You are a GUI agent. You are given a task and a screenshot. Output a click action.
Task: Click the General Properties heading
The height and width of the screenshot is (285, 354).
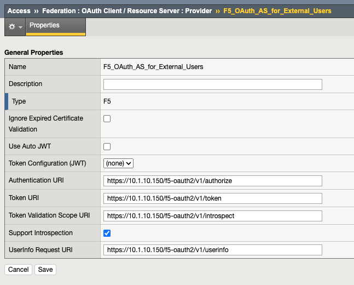point(33,53)
